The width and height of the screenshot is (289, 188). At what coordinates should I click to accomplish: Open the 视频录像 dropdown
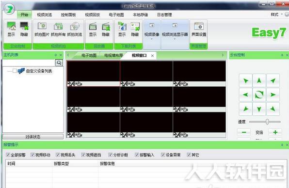[x=152, y=34]
